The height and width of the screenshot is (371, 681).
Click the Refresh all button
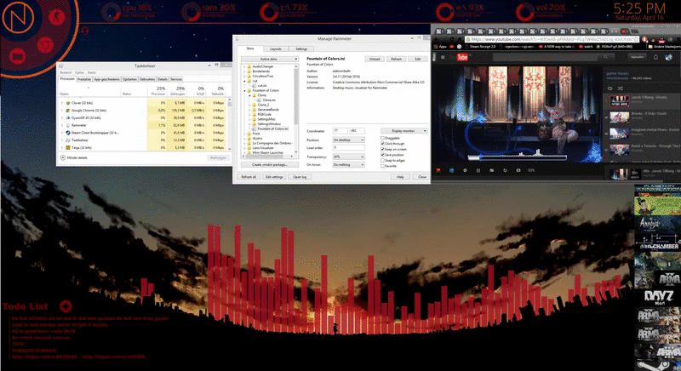249,177
